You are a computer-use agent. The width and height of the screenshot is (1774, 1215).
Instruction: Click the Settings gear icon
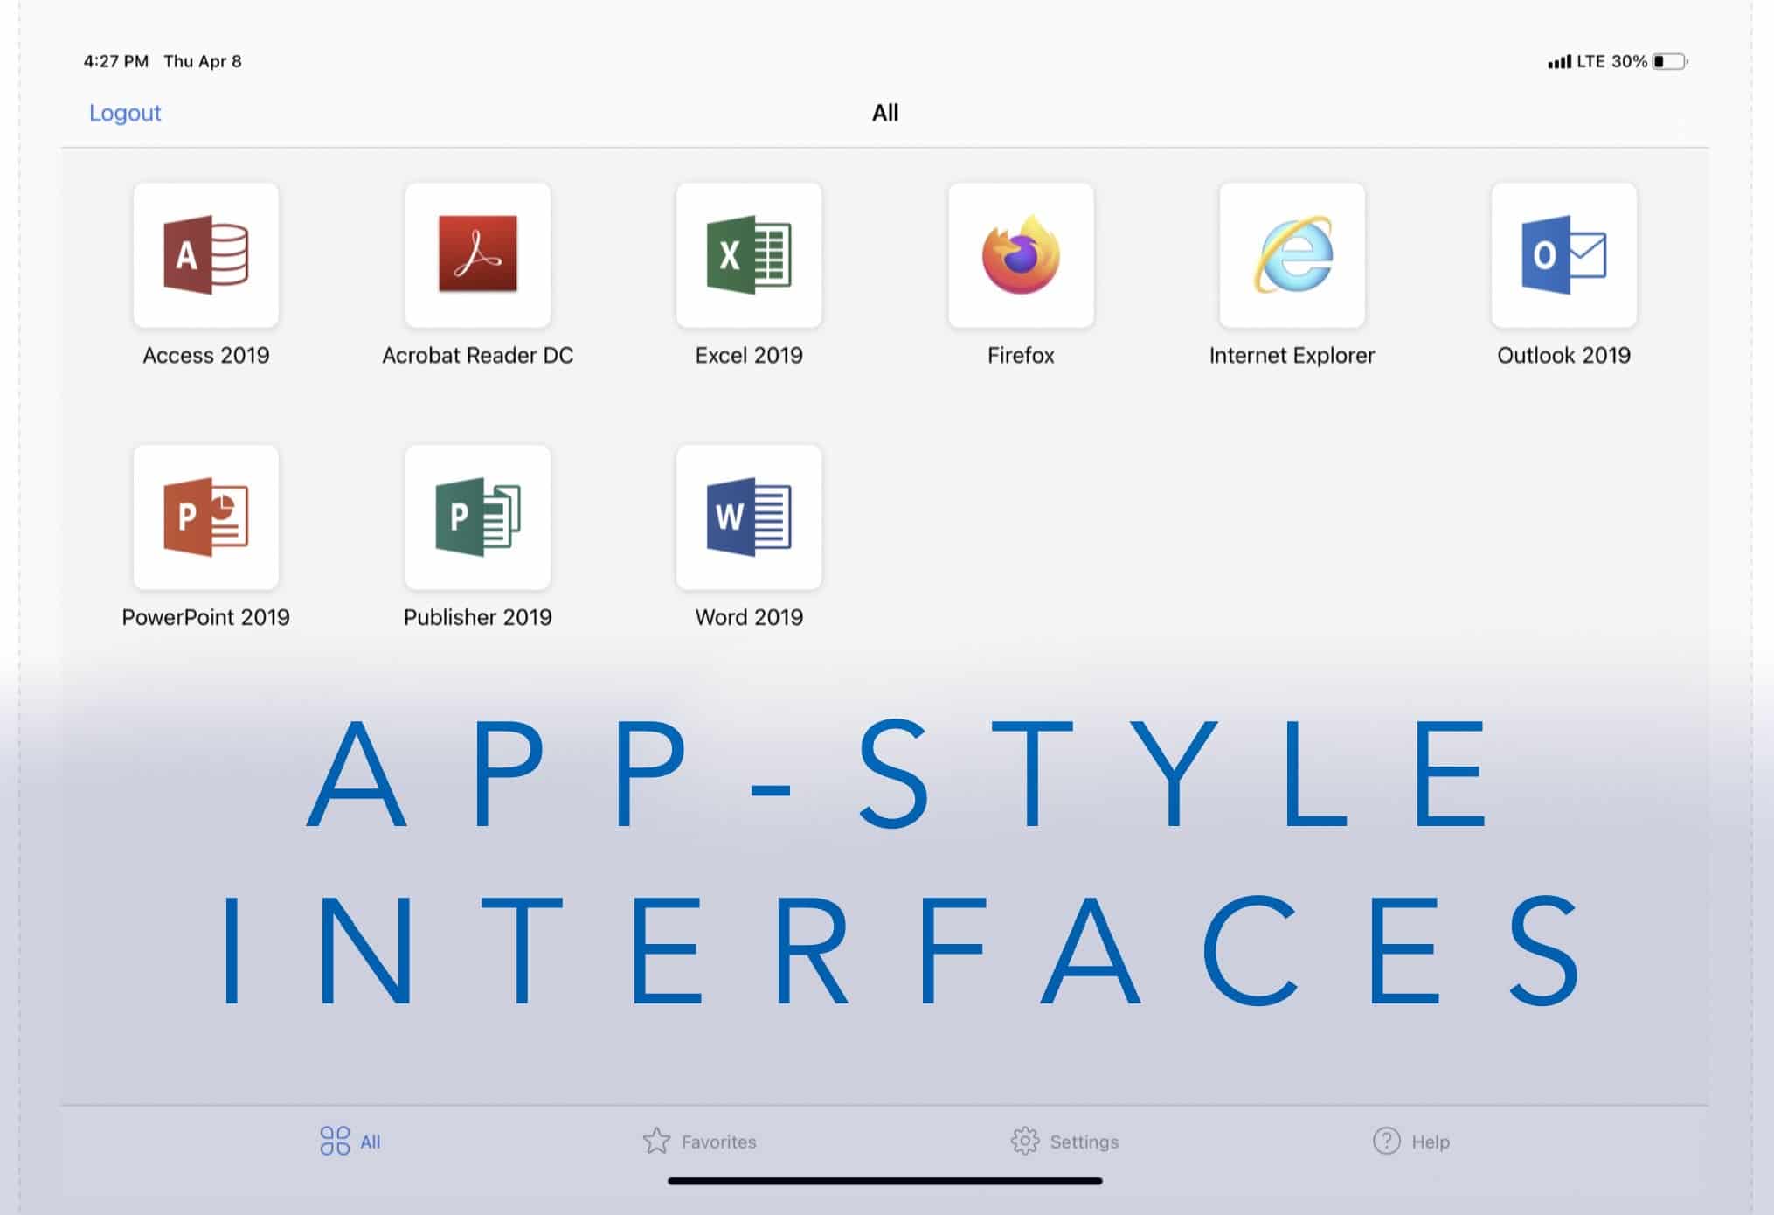click(x=1024, y=1141)
